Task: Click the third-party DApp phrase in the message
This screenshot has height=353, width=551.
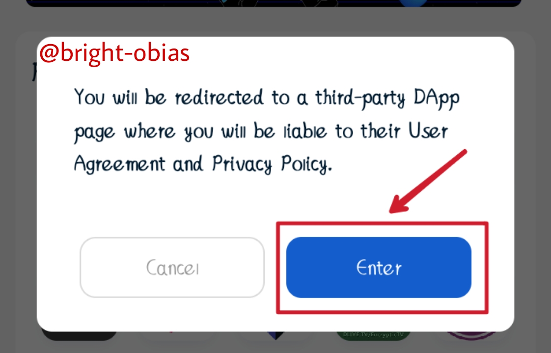Action: point(387,98)
